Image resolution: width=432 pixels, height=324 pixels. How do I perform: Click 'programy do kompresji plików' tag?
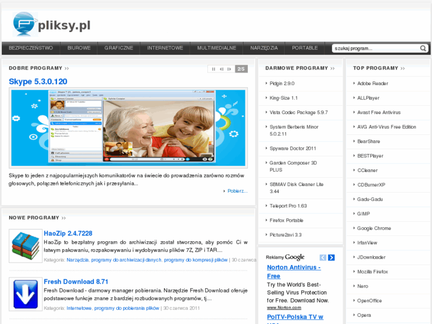(196, 260)
